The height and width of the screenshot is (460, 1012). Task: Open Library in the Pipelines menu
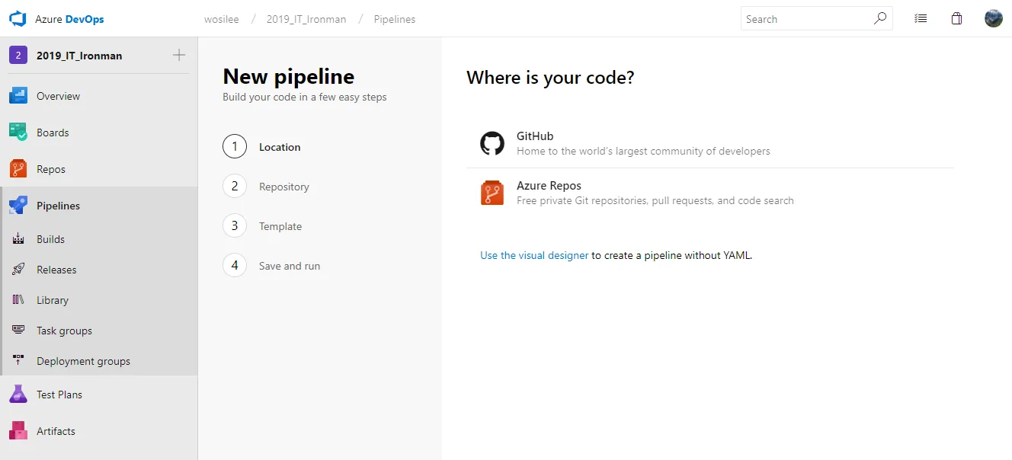click(52, 300)
